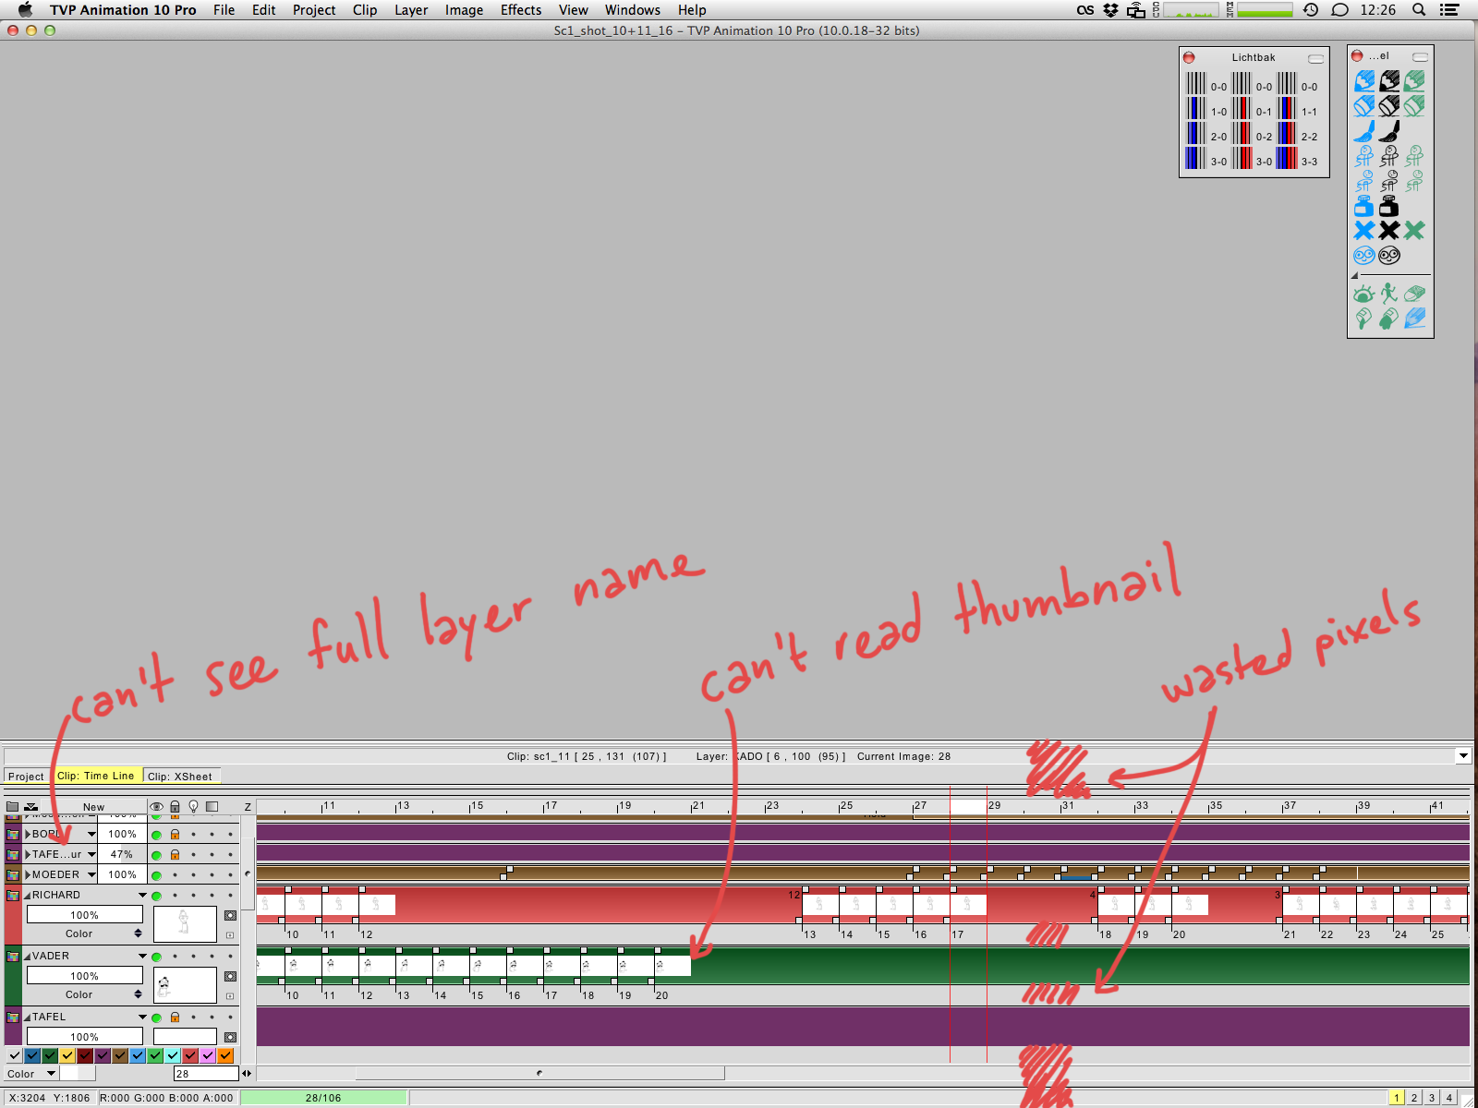Image resolution: width=1478 pixels, height=1108 pixels.
Task: Pick the blue paintbrush tool
Action: pos(1364,131)
